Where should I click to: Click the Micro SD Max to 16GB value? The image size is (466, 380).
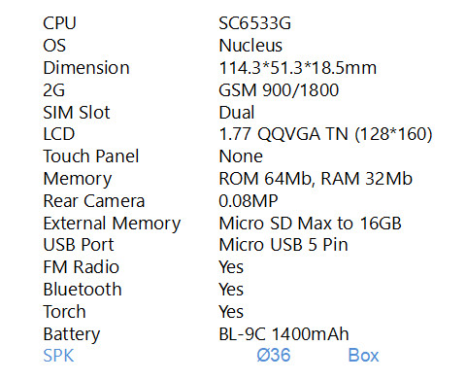[310, 224]
